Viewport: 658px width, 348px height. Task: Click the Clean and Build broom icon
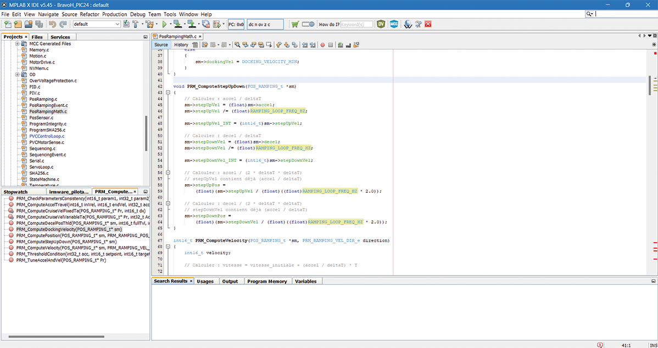149,24
